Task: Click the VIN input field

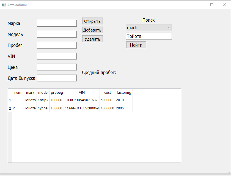Action: (x=56, y=56)
